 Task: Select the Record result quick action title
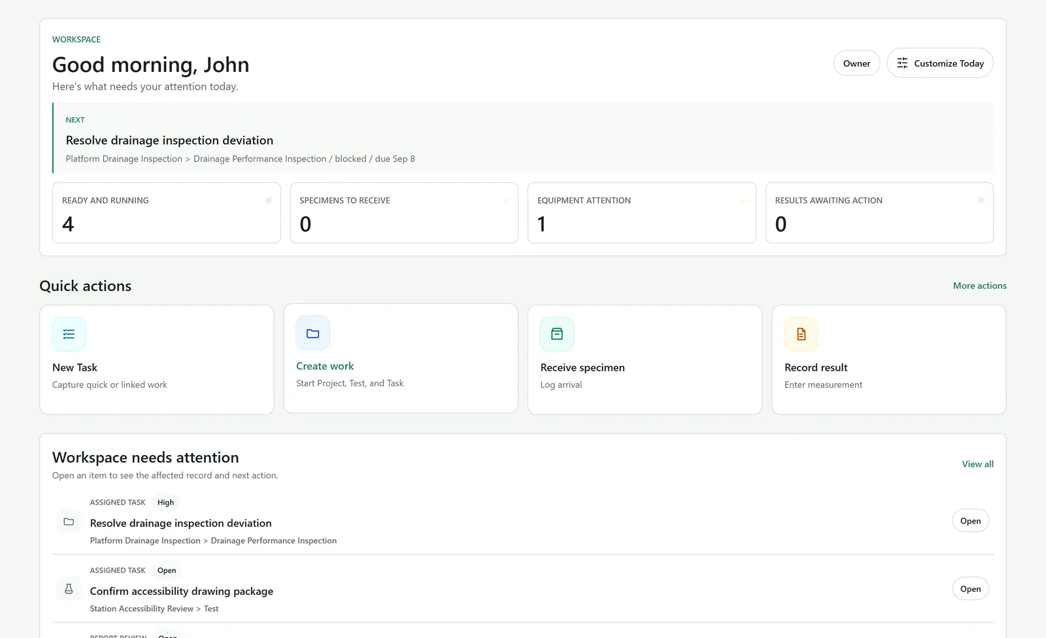point(816,367)
